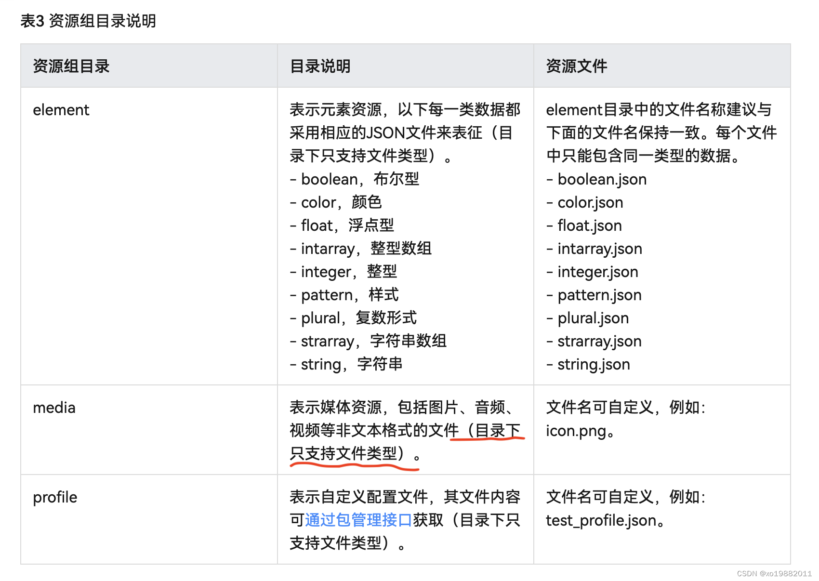This screenshot has height=581, width=819.
Task: Select the boolean.json file name
Action: click(x=601, y=179)
